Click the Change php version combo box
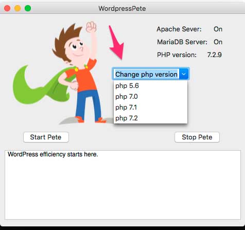The height and width of the screenshot is (230, 245). coord(151,74)
